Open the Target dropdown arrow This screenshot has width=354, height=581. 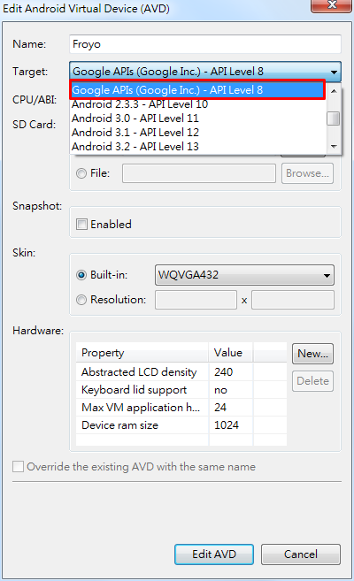334,72
